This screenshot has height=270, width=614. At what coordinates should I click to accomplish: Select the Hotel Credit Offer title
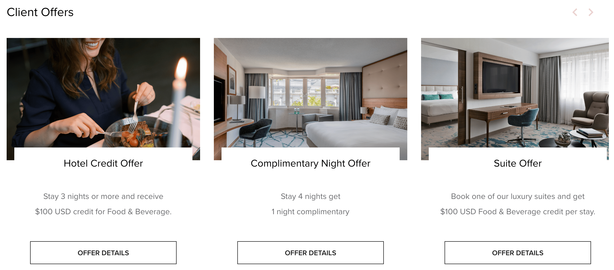click(x=103, y=163)
